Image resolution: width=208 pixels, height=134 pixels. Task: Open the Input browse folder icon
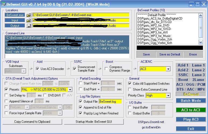(29, 20)
